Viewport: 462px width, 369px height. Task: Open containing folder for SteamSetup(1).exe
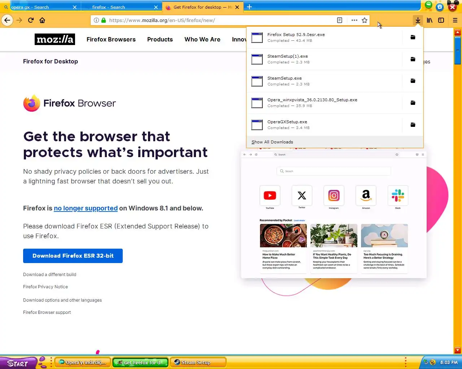point(413,59)
